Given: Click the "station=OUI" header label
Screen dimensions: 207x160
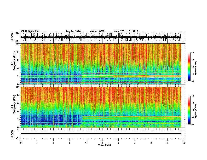Looking at the screenshot, I should (97, 31).
